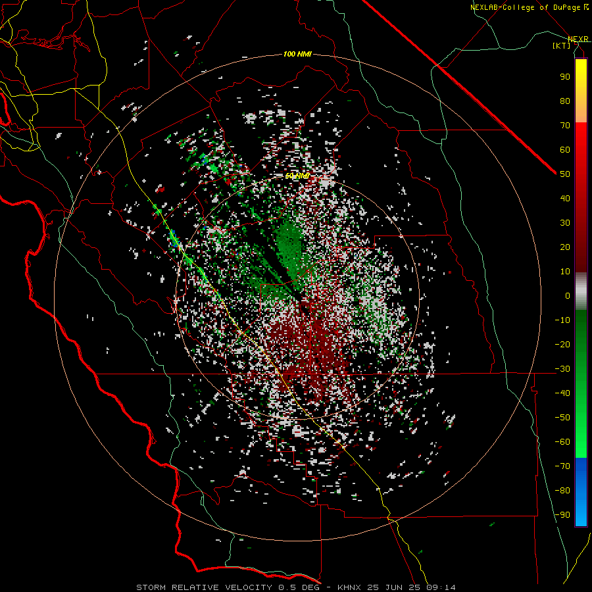Click the positive 60 scale value
Viewport: 592px width, 592px height.
point(565,149)
